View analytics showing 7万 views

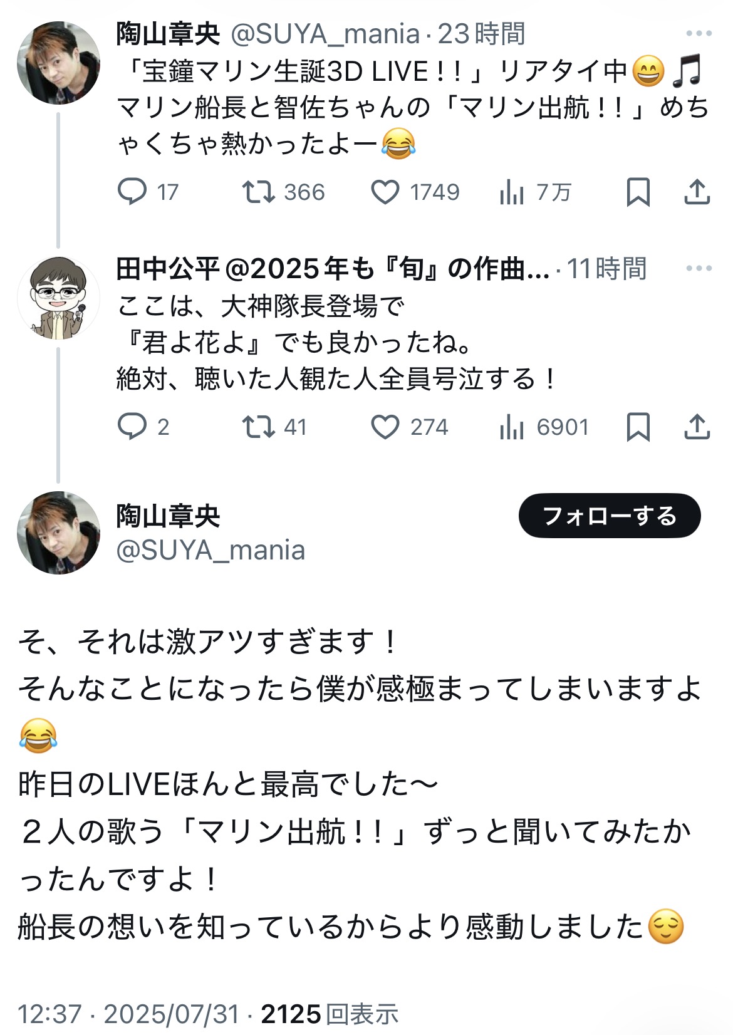(x=512, y=192)
